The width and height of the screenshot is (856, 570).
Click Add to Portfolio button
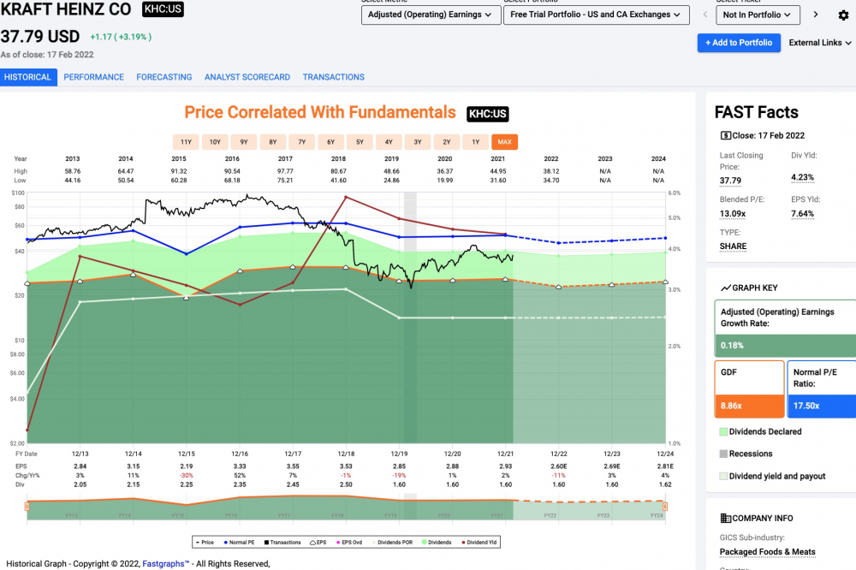click(739, 43)
